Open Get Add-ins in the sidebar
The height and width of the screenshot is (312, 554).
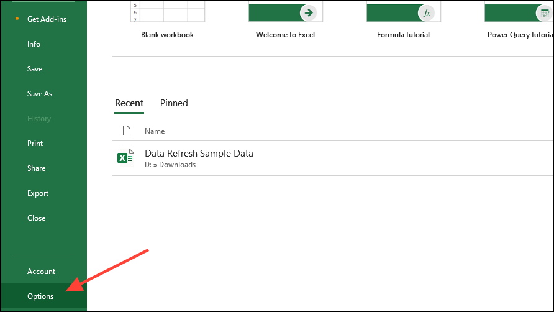pyautogui.click(x=47, y=19)
